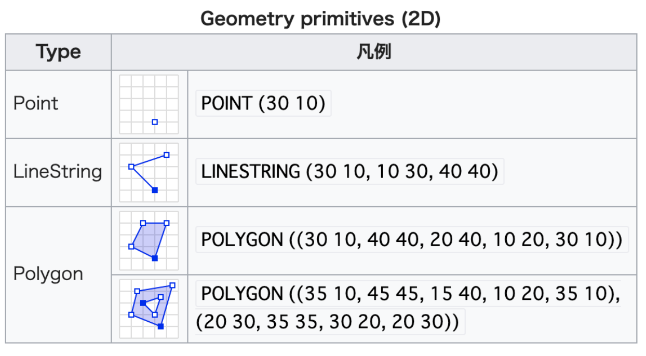Click the Point diagram thumbnail
Screen dimensions: 646x356
(149, 104)
